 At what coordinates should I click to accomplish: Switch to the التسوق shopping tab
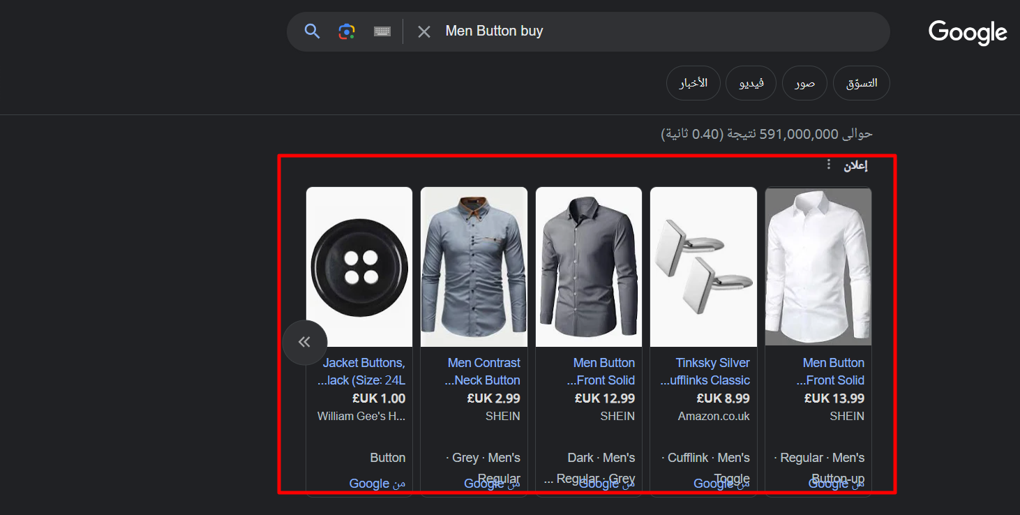coord(862,83)
